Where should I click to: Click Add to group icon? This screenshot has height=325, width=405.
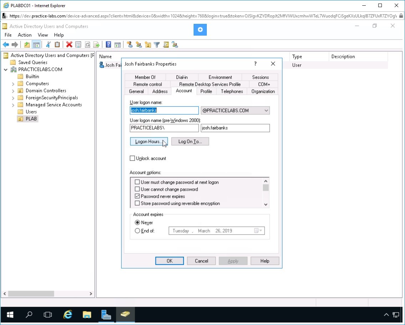(x=175, y=44)
